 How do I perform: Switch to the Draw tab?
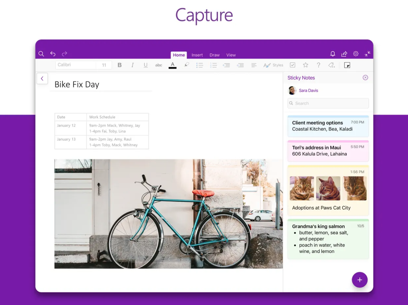214,55
